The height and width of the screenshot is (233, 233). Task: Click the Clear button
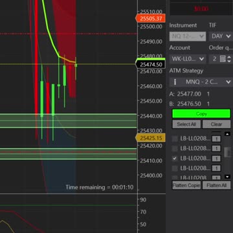(x=216, y=124)
